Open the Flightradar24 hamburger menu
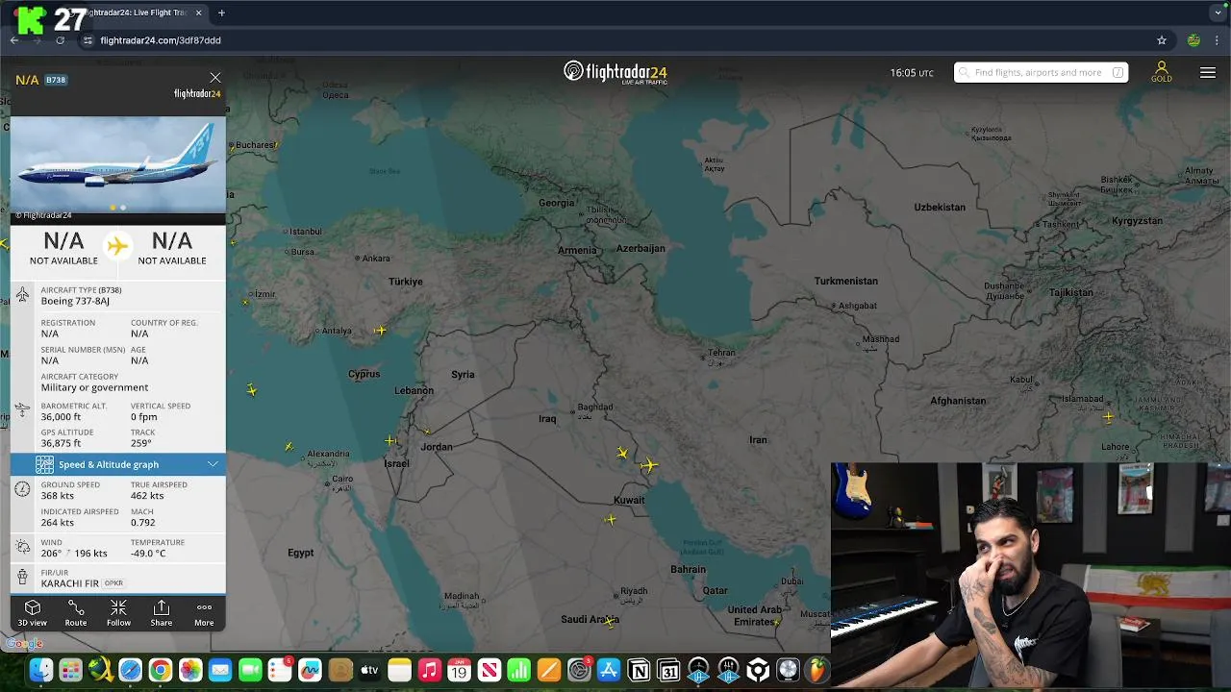This screenshot has height=692, width=1231. [x=1208, y=73]
